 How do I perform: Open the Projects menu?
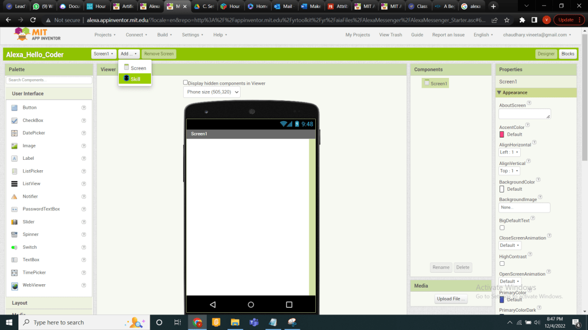click(x=105, y=35)
